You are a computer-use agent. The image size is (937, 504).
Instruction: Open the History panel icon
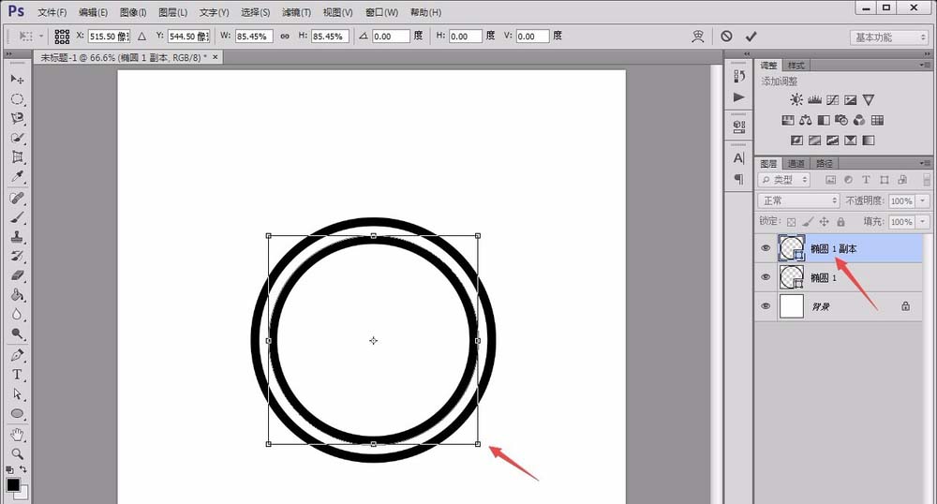tap(739, 76)
